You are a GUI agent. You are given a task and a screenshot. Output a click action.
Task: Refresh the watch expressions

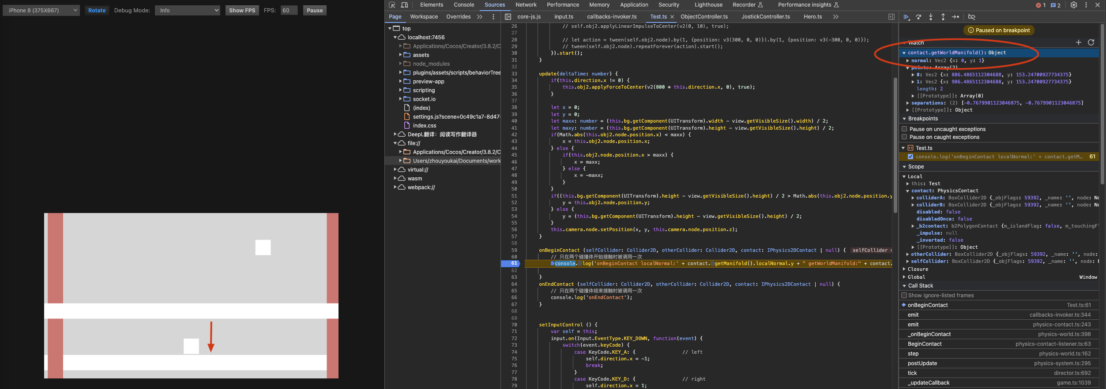[1091, 42]
